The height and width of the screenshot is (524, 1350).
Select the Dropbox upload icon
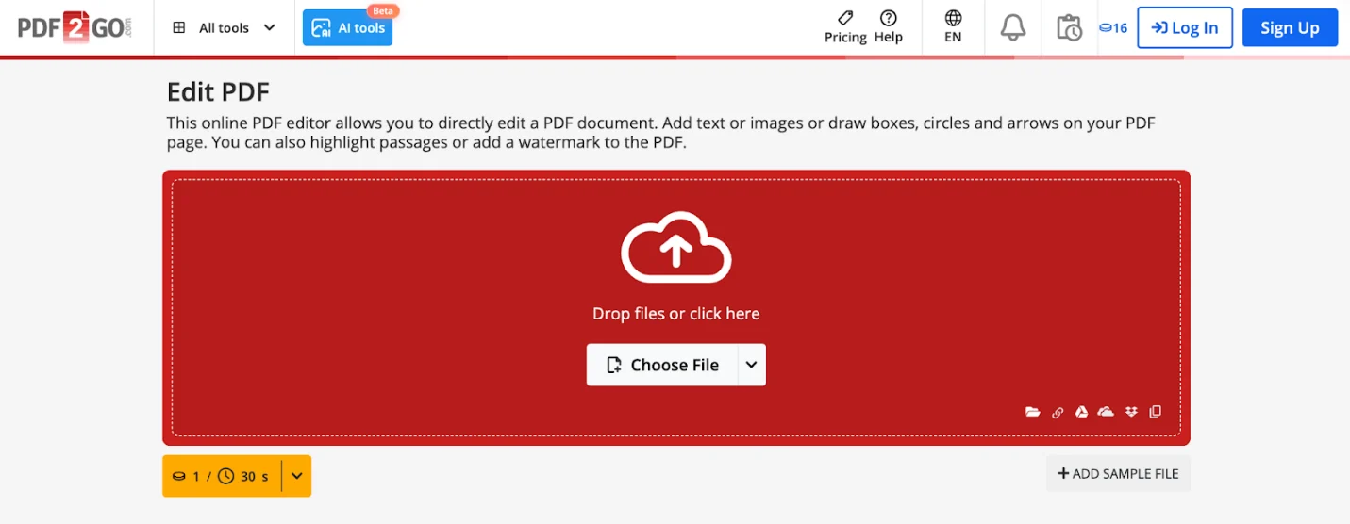1131,412
